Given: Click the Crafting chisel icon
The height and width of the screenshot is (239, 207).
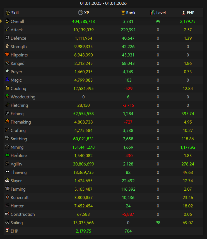Looking at the screenshot, I should coord(7,130).
